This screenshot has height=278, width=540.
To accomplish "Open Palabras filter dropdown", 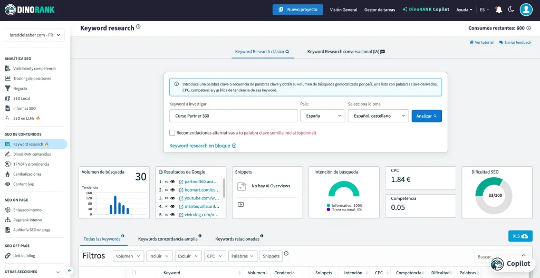I will [243, 256].
